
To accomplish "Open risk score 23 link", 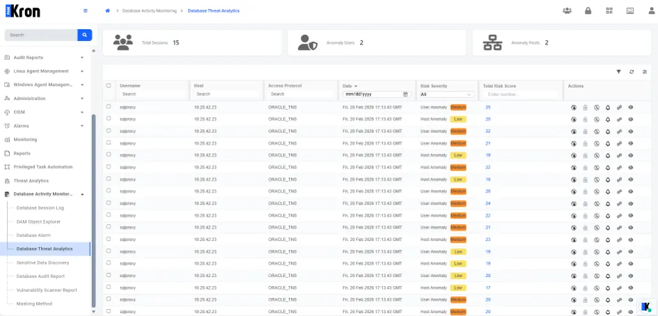I will (488, 239).
